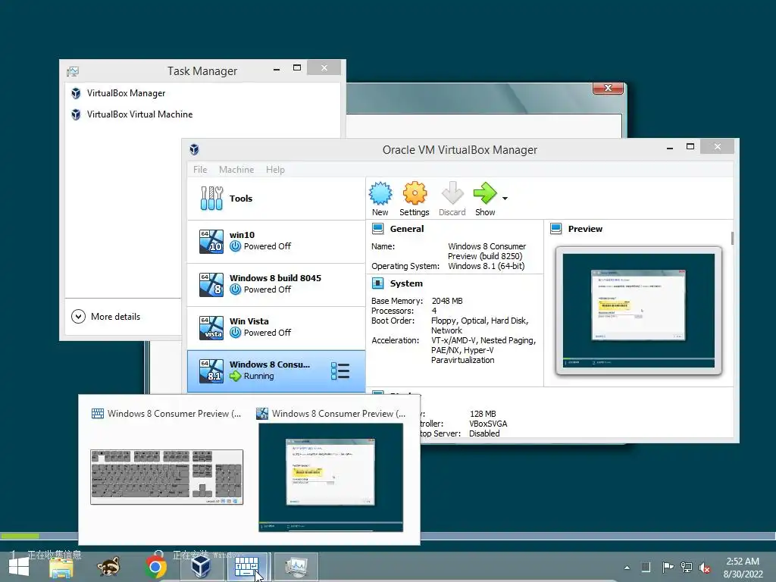
Task: Open Google Chrome from the taskbar
Action: coord(155,567)
